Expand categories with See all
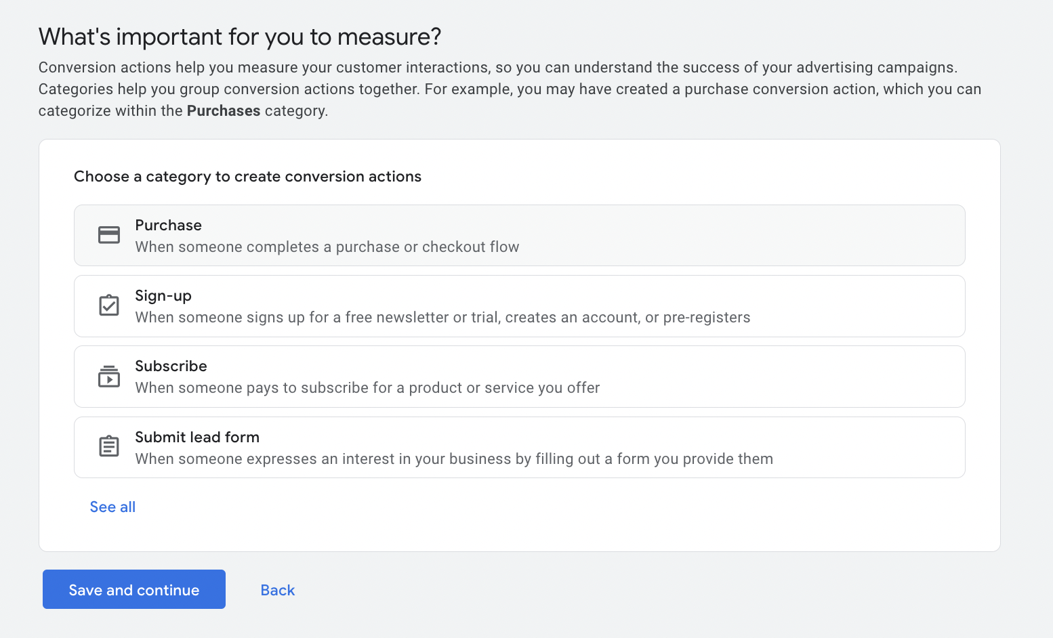This screenshot has width=1053, height=638. click(x=112, y=507)
